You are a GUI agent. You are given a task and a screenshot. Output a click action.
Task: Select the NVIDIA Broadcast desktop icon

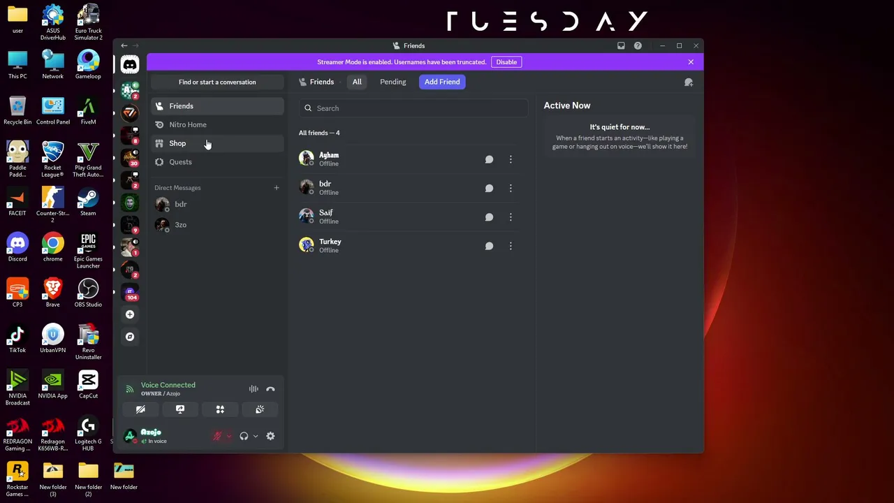(x=17, y=388)
